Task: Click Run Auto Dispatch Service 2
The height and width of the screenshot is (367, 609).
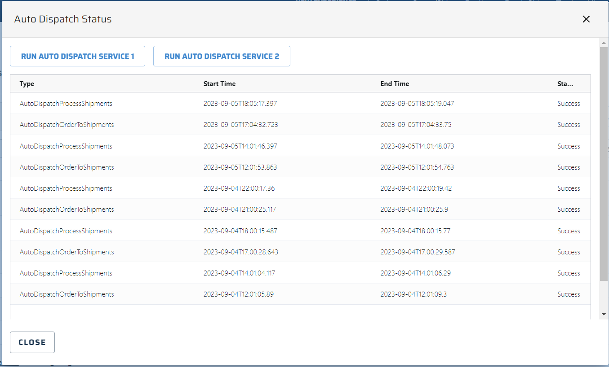Action: click(x=222, y=56)
